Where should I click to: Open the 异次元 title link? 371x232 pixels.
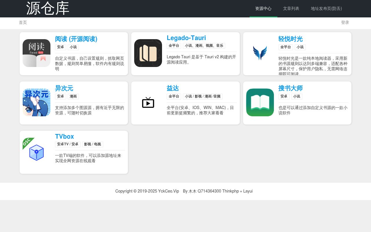64,88
